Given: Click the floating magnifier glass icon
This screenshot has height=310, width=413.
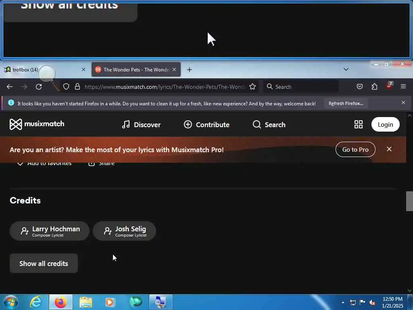Looking at the screenshot, I should [x=48, y=74].
